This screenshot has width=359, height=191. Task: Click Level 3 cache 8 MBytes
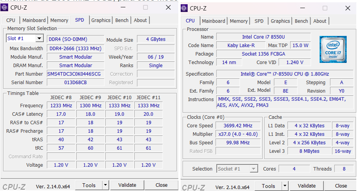(309, 151)
